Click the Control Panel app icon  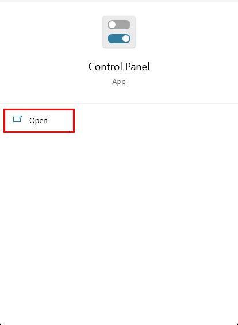(119, 32)
